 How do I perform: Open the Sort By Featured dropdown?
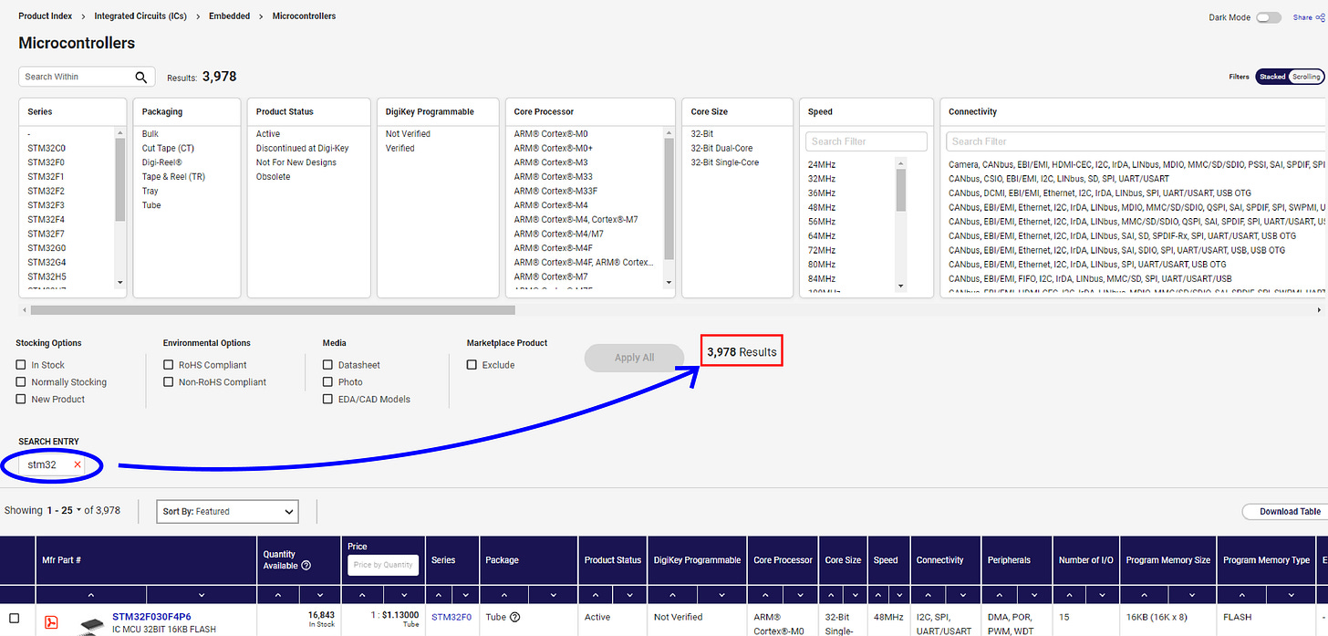coord(227,511)
